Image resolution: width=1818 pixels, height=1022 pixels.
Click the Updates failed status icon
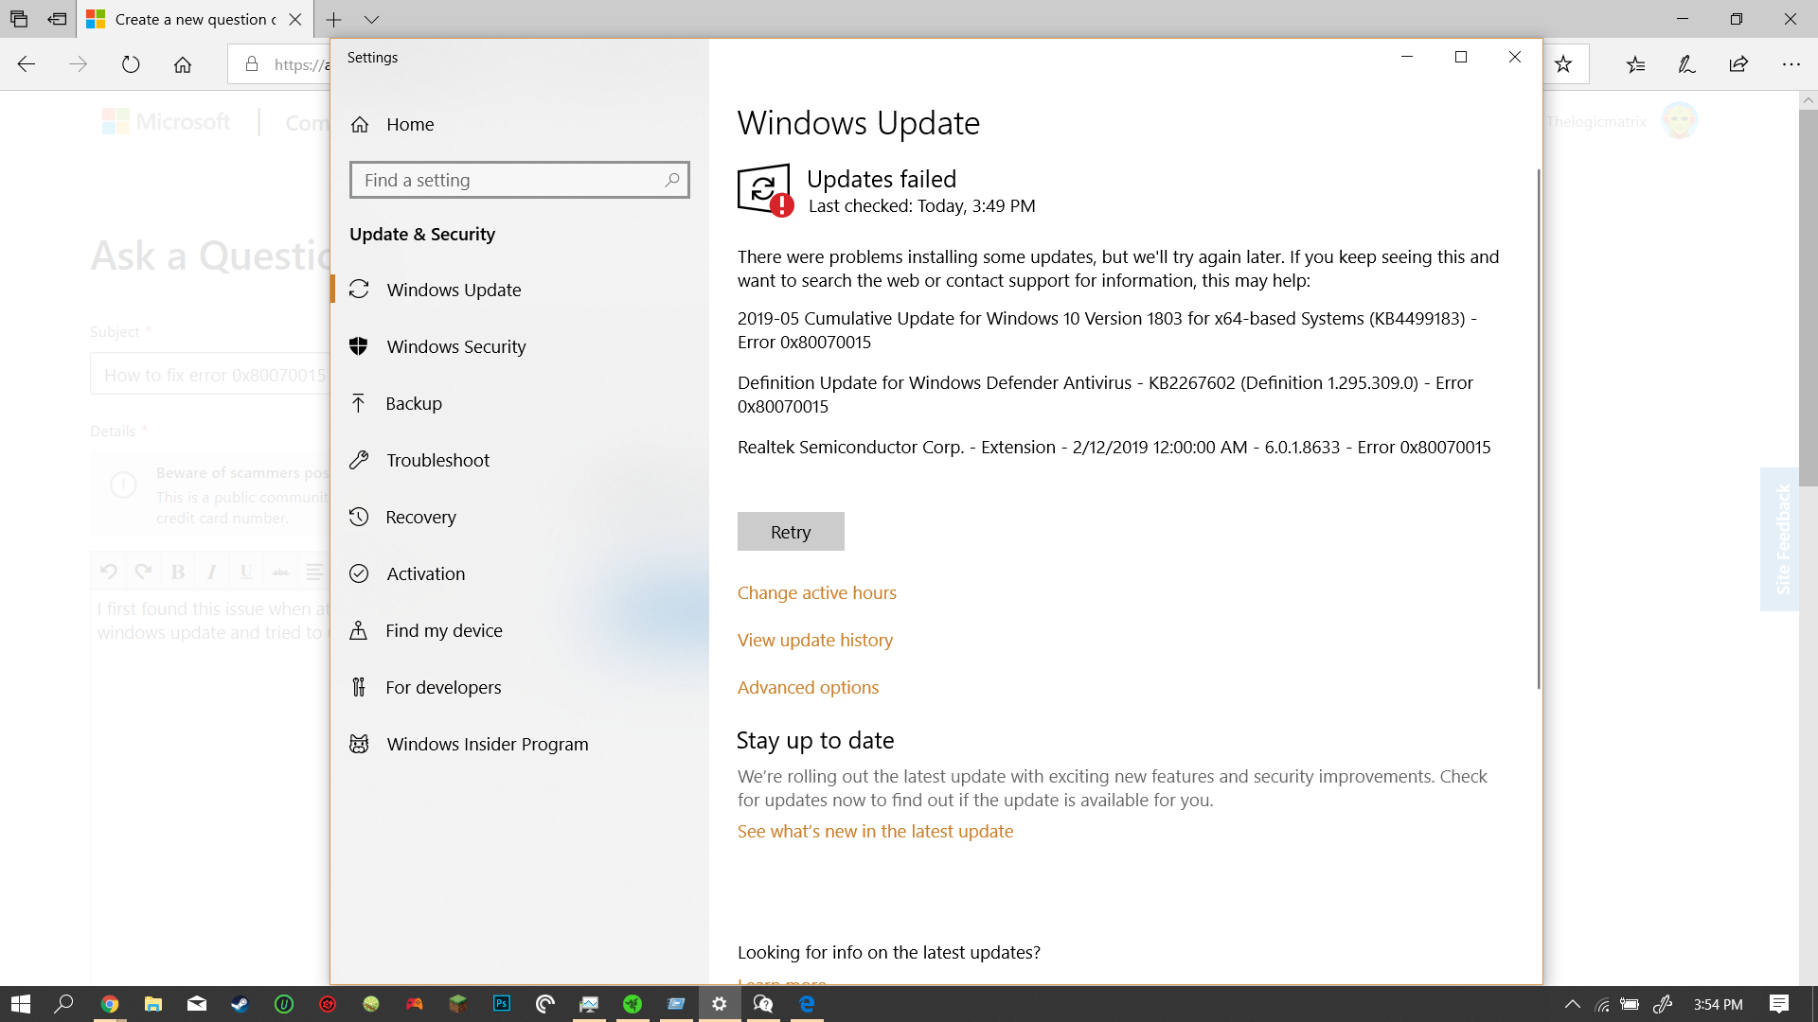tap(764, 189)
